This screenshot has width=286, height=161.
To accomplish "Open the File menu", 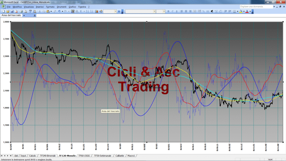I will click(x=9, y=7).
